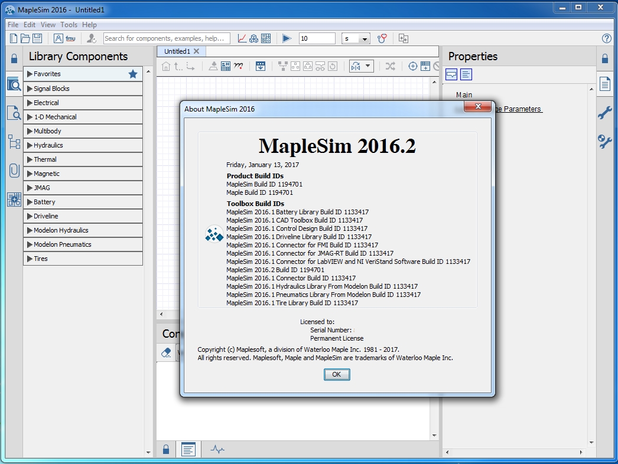The height and width of the screenshot is (464, 618).
Task: Show the console text view icon
Action: point(188,449)
